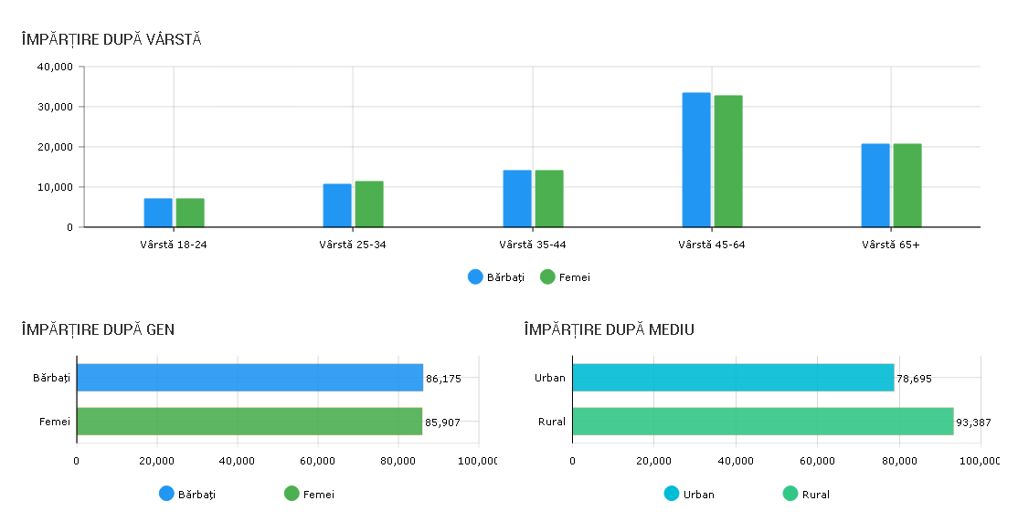Click blue Bărbați legend circle under age chart

475,276
